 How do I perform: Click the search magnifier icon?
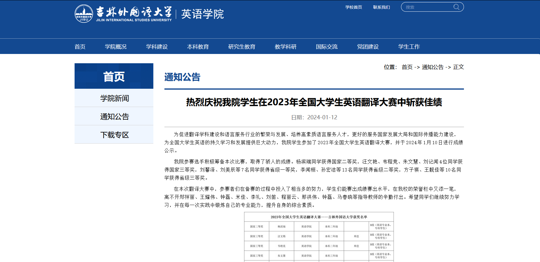pyautogui.click(x=456, y=7)
